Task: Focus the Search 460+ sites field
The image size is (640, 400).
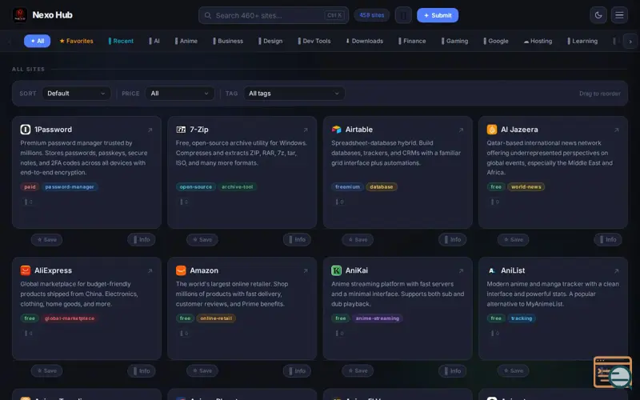Action: (274, 15)
